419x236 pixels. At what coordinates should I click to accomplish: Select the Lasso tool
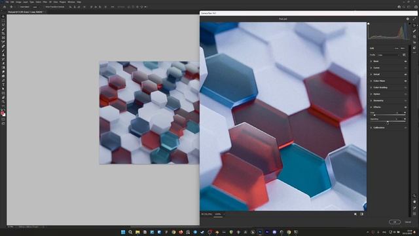coord(3,25)
